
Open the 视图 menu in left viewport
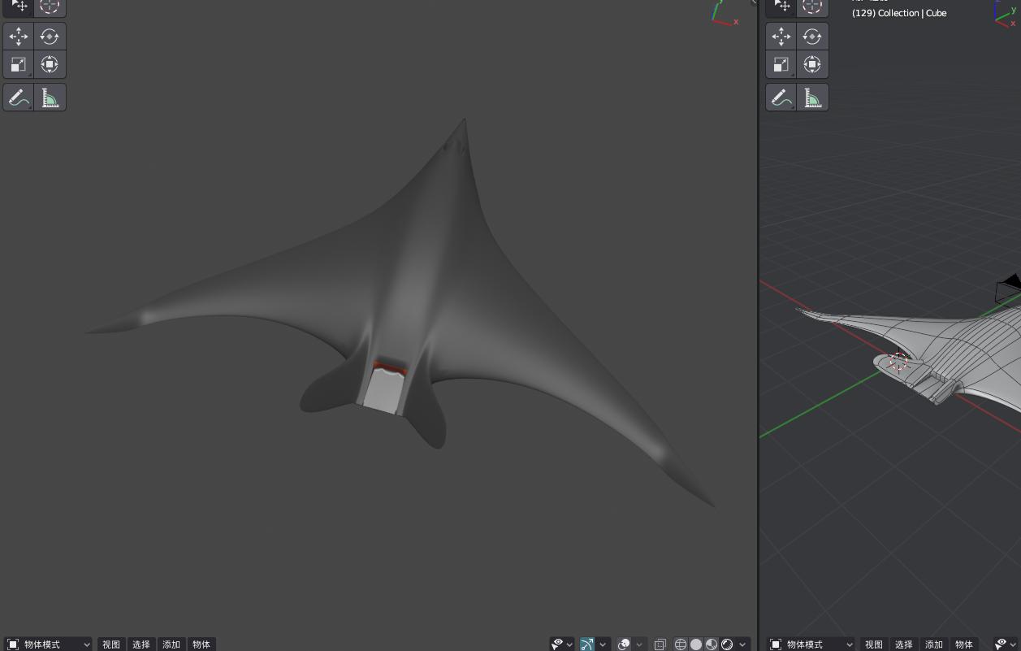pyautogui.click(x=111, y=644)
